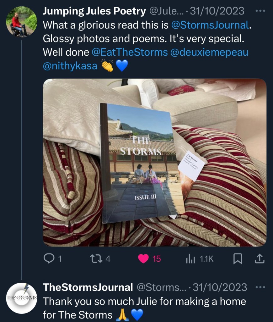This screenshot has height=322, width=273.
Task: View analytics for the 1.1K views
Action: [x=190, y=258]
